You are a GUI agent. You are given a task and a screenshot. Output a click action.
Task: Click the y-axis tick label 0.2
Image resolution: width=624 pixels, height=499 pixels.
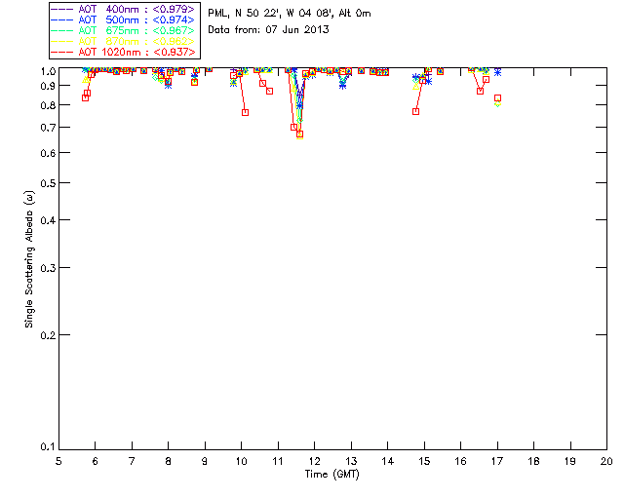tap(48, 335)
